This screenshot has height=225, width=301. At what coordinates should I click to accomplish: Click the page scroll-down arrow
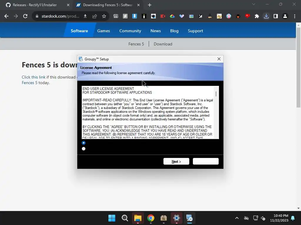click(x=298, y=208)
